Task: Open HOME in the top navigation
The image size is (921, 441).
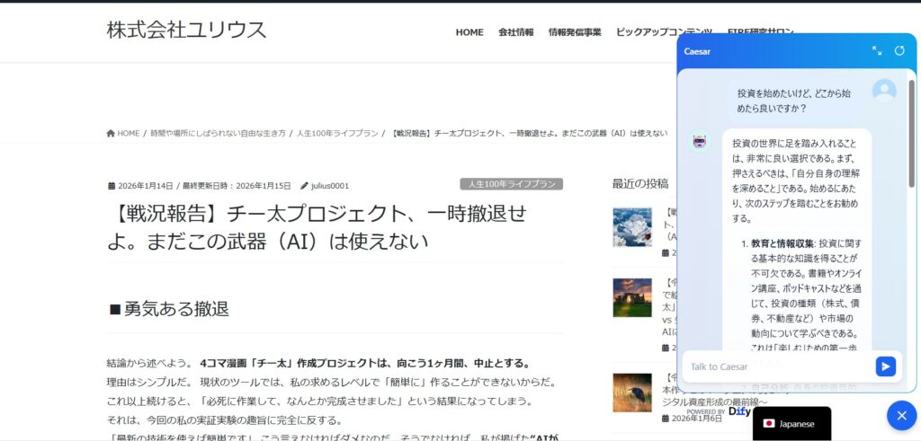Action: click(x=469, y=32)
